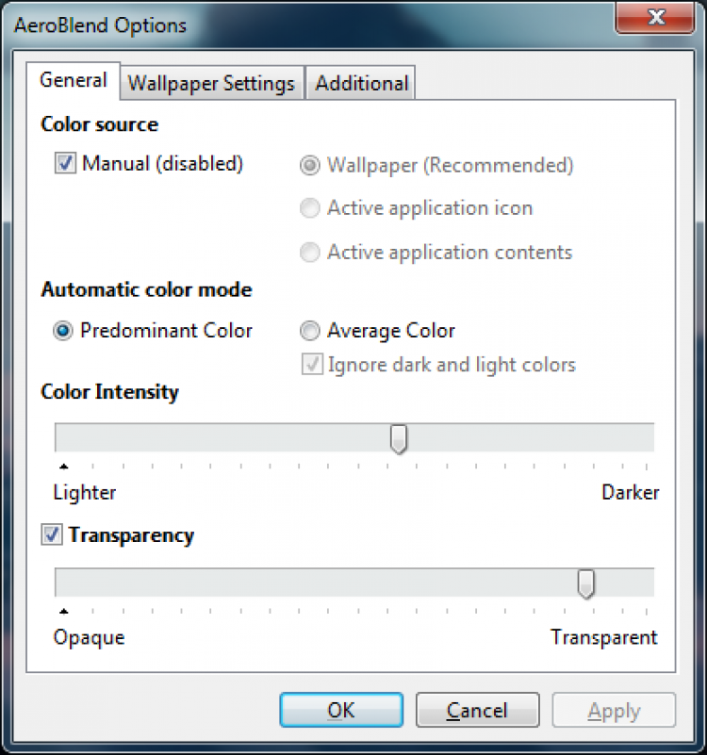Select Predominant Color mode
Viewport: 707px width, 755px height.
pyautogui.click(x=63, y=332)
